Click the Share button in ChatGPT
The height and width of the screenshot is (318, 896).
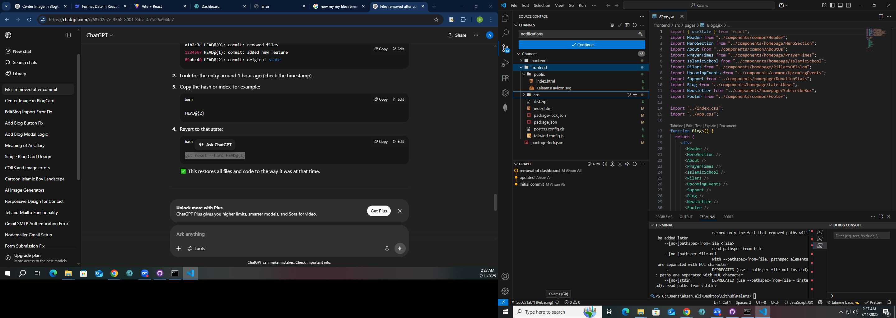pyautogui.click(x=457, y=35)
